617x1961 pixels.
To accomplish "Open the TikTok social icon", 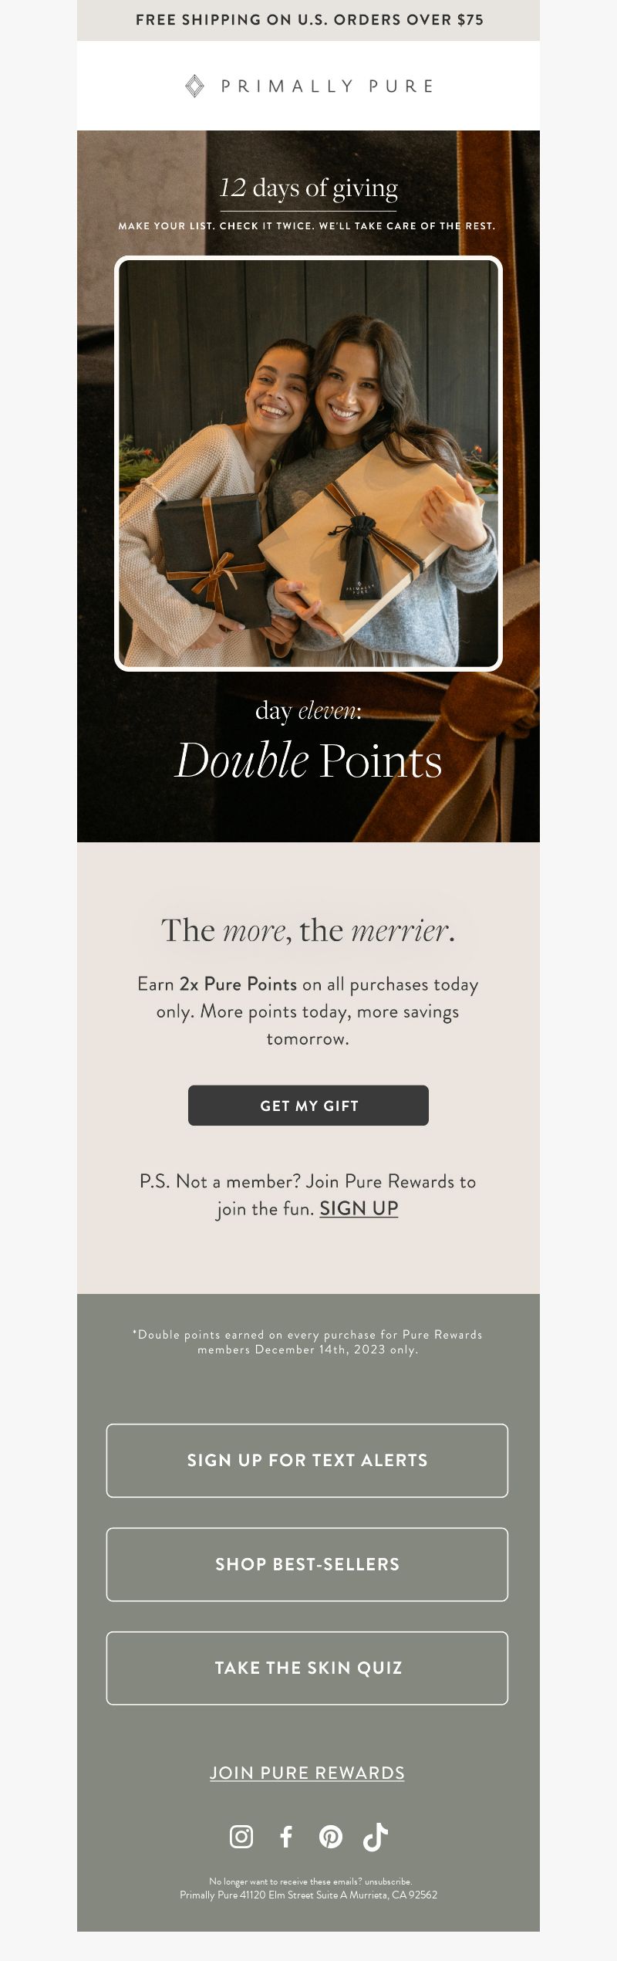I will pyautogui.click(x=376, y=1837).
